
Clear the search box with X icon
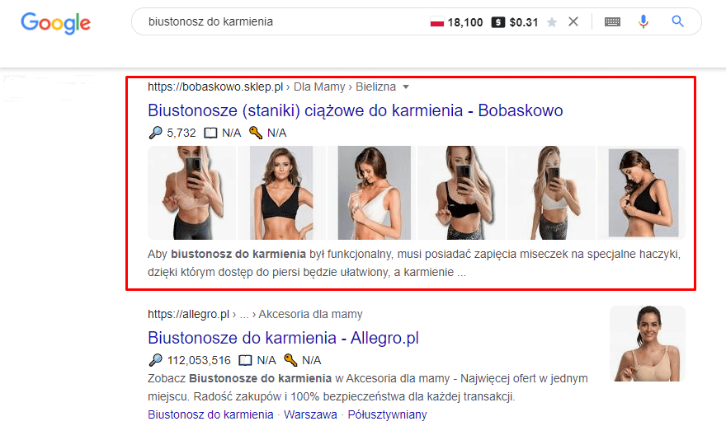(573, 21)
